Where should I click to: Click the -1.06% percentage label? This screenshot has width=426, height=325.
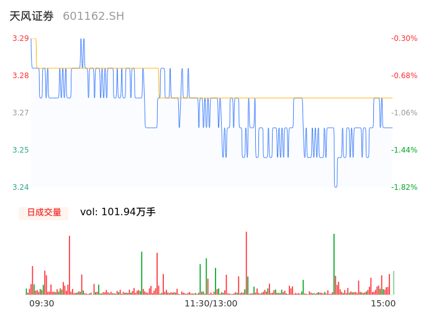tap(404, 113)
